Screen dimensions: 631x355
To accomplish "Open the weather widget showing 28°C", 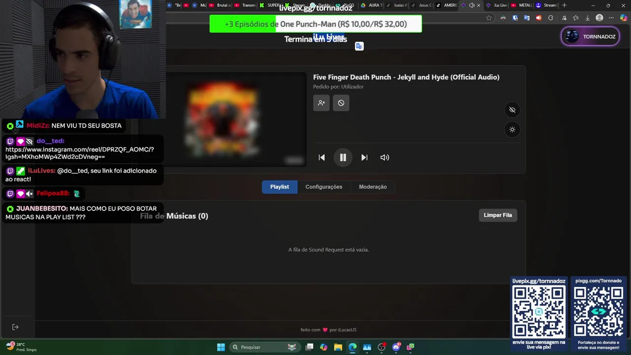I will tap(21, 347).
